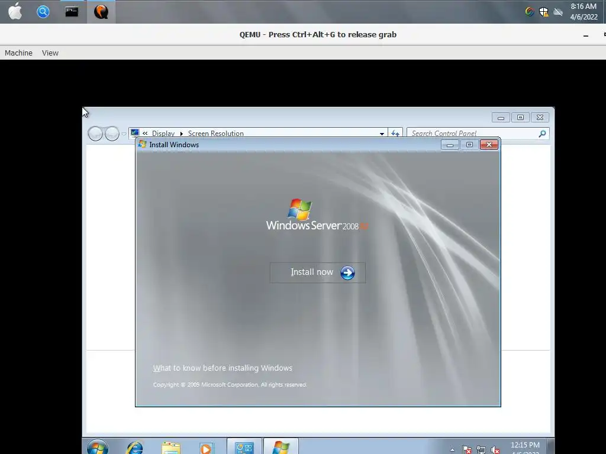This screenshot has height=454, width=606.
Task: Switch to Control Panel taskbar button
Action: click(244, 447)
